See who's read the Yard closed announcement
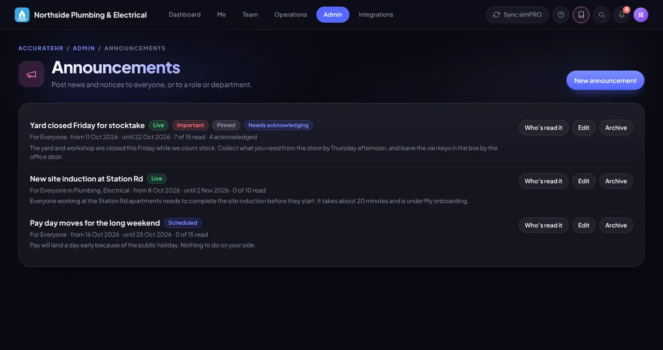 (x=543, y=128)
